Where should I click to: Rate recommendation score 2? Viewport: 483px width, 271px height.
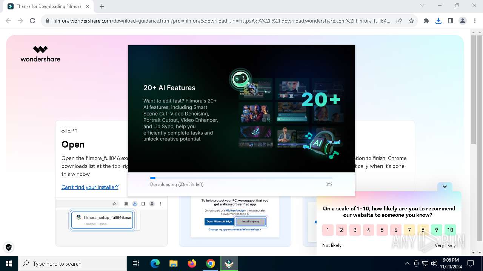pos(341,230)
